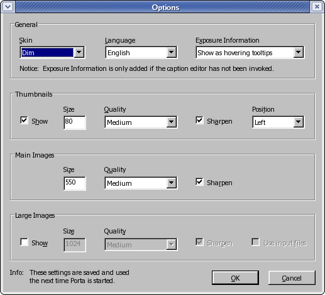325x295 pixels.
Task: Click the Main Images Size field with 550
Action: pos(75,183)
